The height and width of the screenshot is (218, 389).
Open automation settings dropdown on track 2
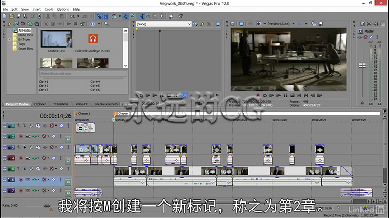48,136
